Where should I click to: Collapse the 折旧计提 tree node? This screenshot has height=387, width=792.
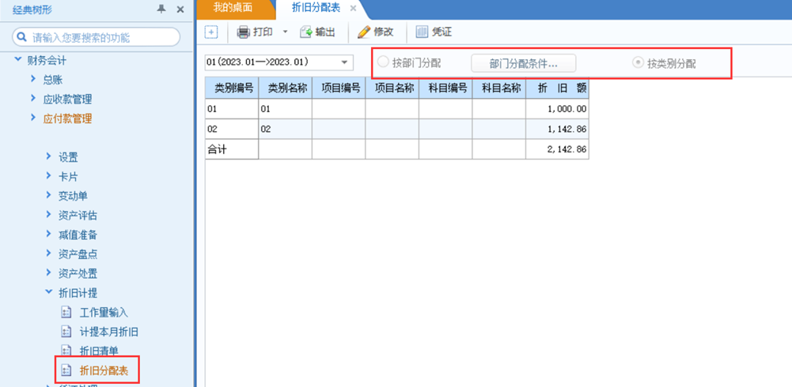pyautogui.click(x=48, y=291)
